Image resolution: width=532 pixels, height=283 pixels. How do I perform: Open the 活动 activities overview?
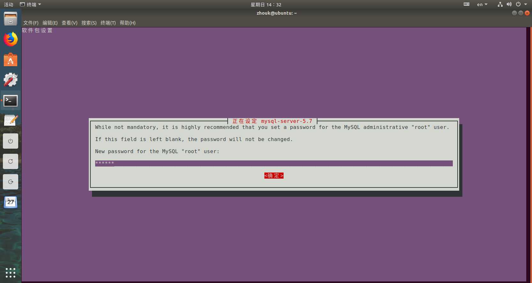click(9, 4)
